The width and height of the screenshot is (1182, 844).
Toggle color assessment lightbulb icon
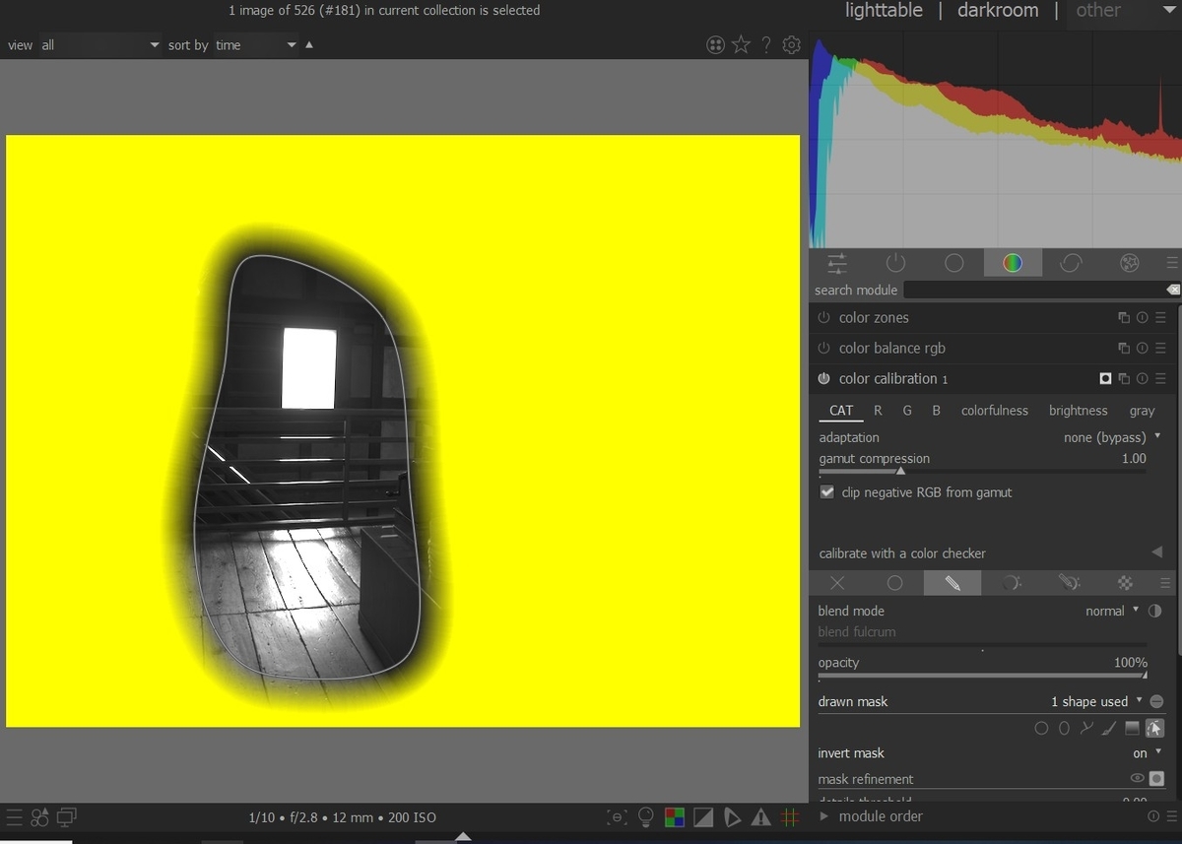[646, 816]
